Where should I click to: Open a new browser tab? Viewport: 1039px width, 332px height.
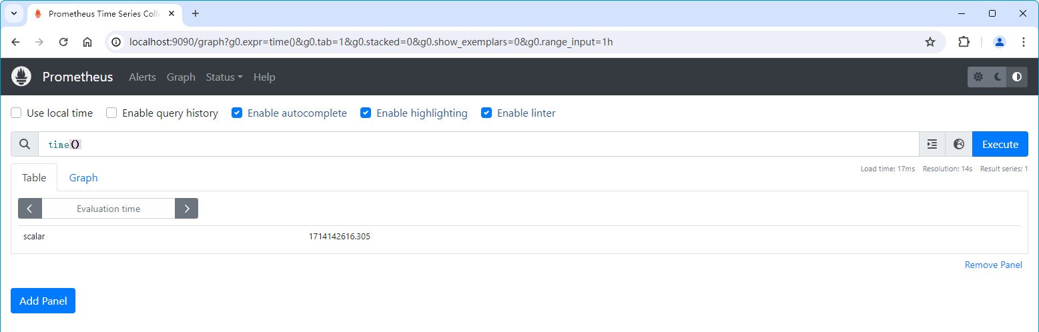tap(196, 13)
